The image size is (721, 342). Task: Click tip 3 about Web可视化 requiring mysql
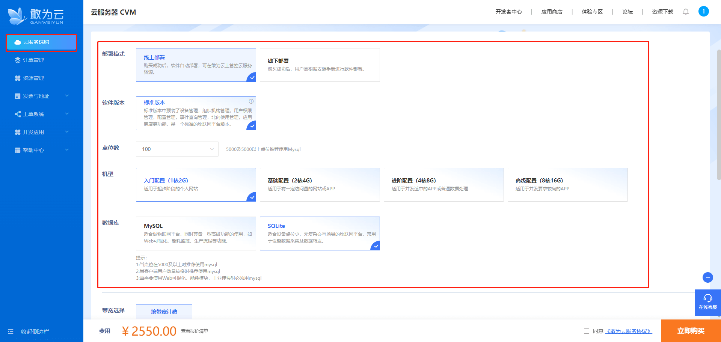coord(199,278)
